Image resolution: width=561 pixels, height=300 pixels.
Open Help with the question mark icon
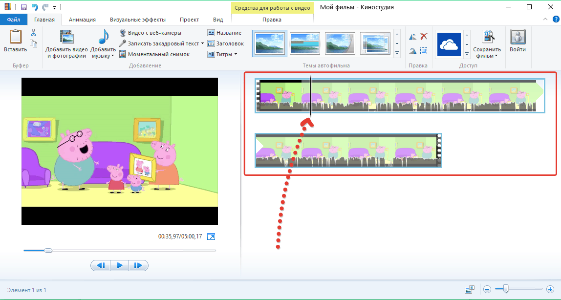555,20
